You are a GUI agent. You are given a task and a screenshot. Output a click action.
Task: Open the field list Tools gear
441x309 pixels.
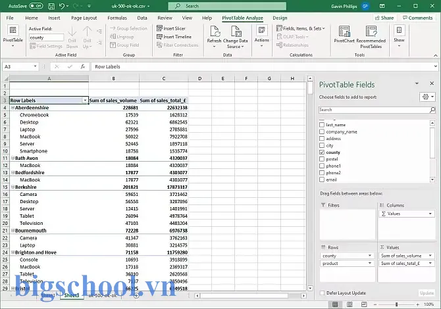[427, 97]
